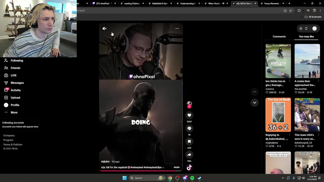
Task: Like the video with heart icon
Action: [189, 115]
